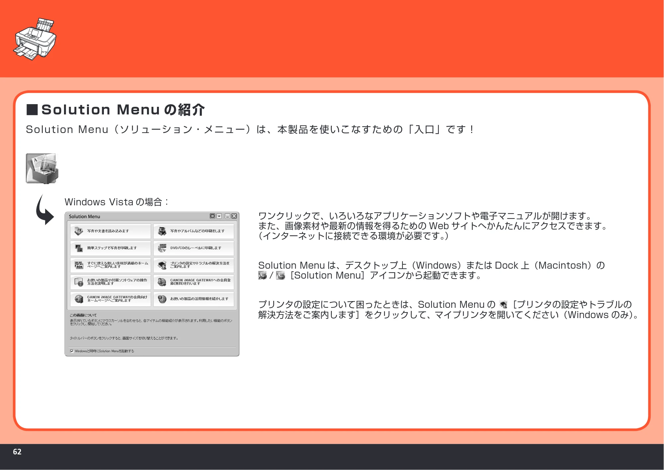Switch Solution Menu to compact display size
Viewport: 664px width, 470px height.
click(x=219, y=216)
